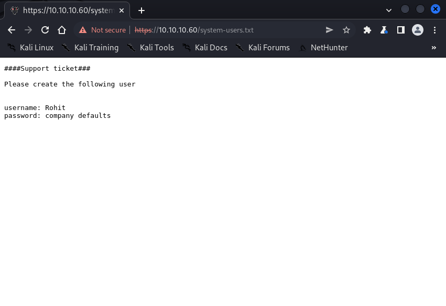This screenshot has width=446, height=306.
Task: Expand hidden bookmarks with double chevron
Action: (433, 48)
